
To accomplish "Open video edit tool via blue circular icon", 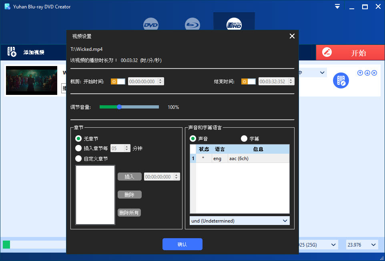I will click(x=341, y=80).
